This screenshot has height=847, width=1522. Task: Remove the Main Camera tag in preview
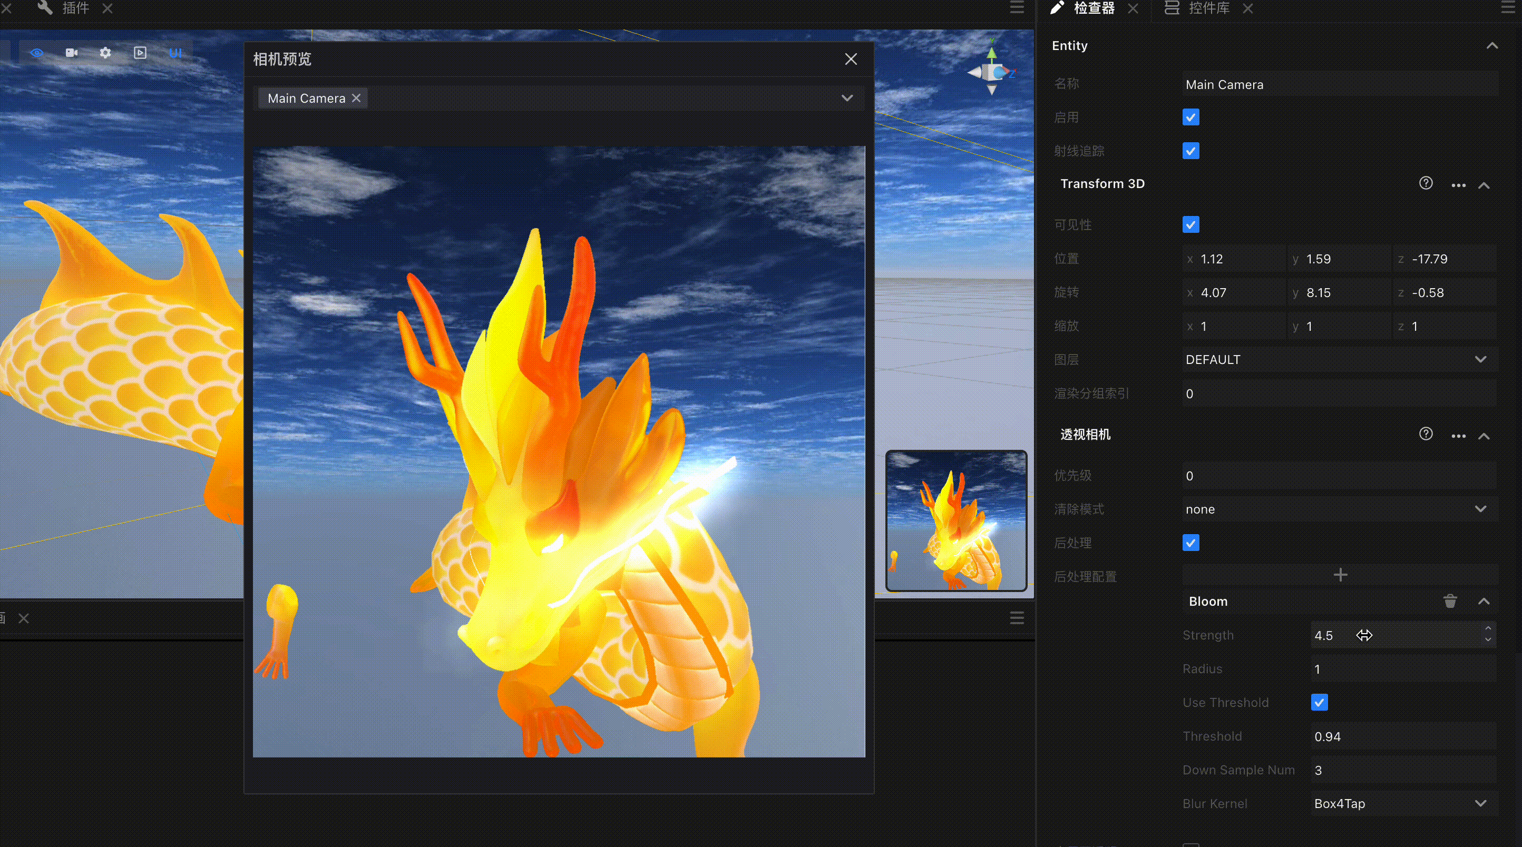[356, 98]
